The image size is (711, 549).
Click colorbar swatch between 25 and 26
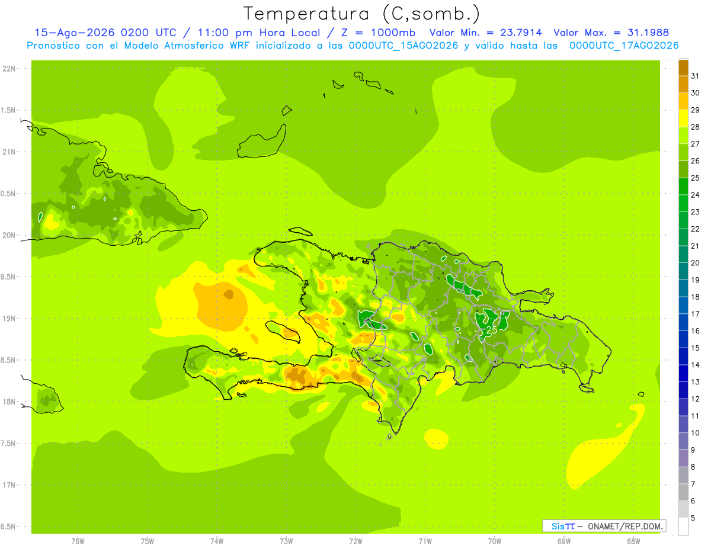(683, 169)
